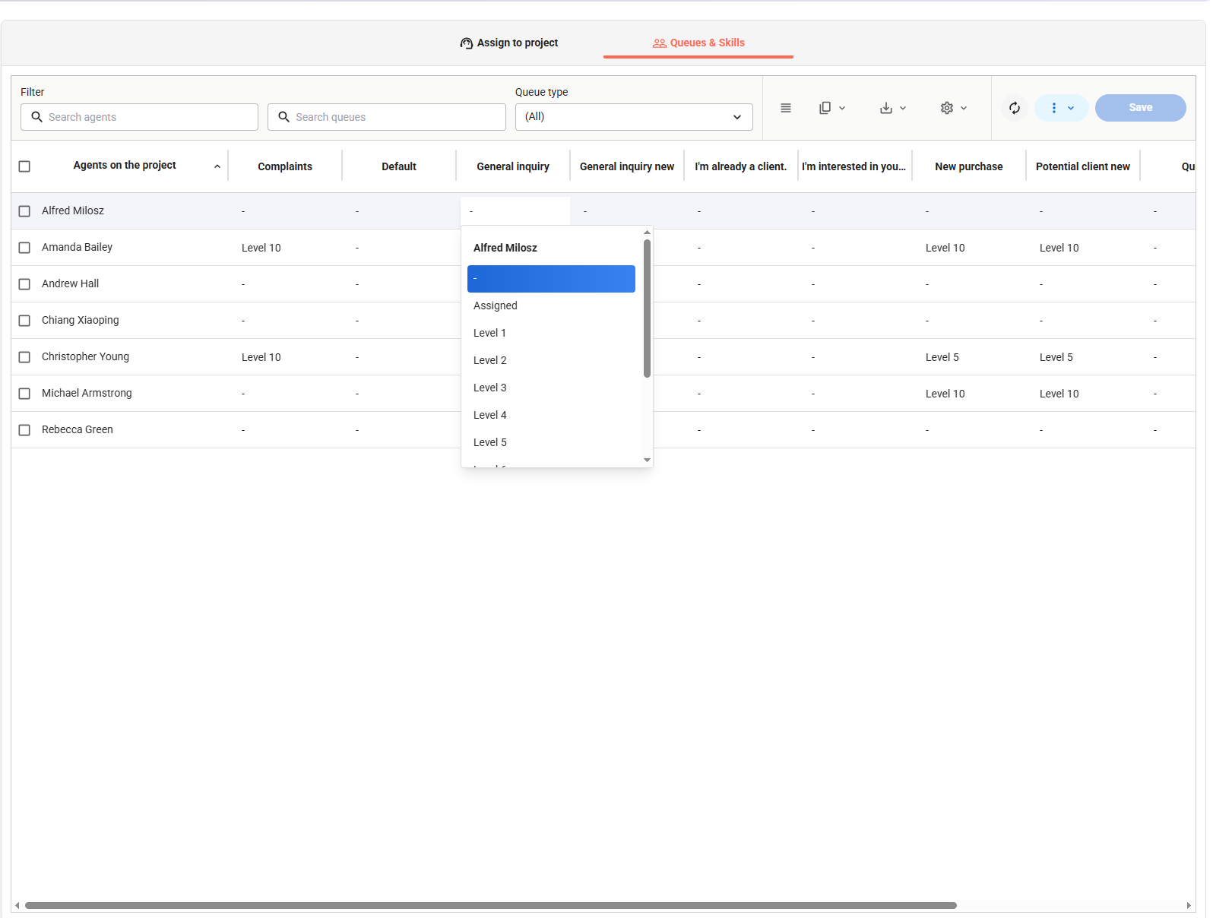
Task: Click into the Search queues field
Action: click(x=395, y=117)
